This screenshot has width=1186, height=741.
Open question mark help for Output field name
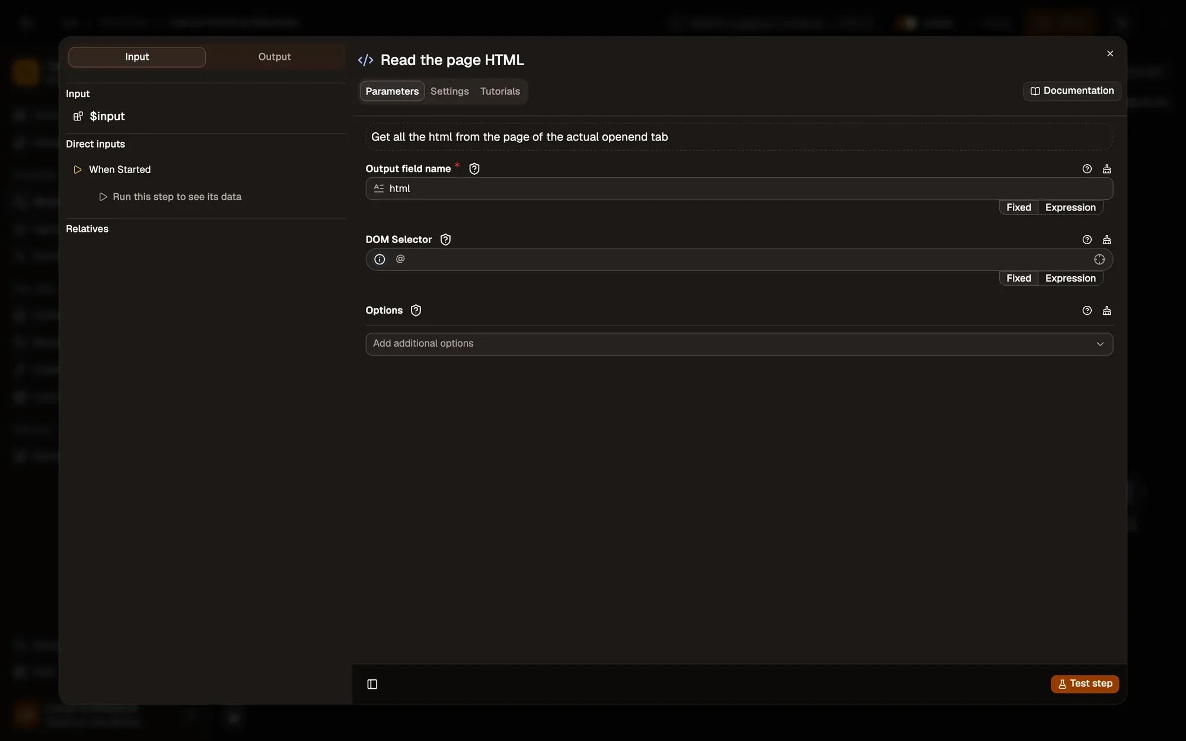pyautogui.click(x=1086, y=169)
